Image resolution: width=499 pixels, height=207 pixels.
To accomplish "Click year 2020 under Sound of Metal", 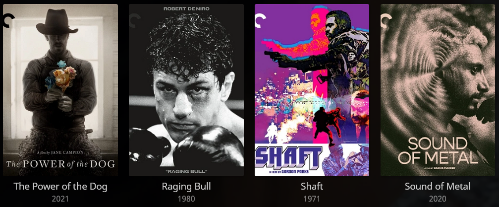I will click(x=438, y=199).
